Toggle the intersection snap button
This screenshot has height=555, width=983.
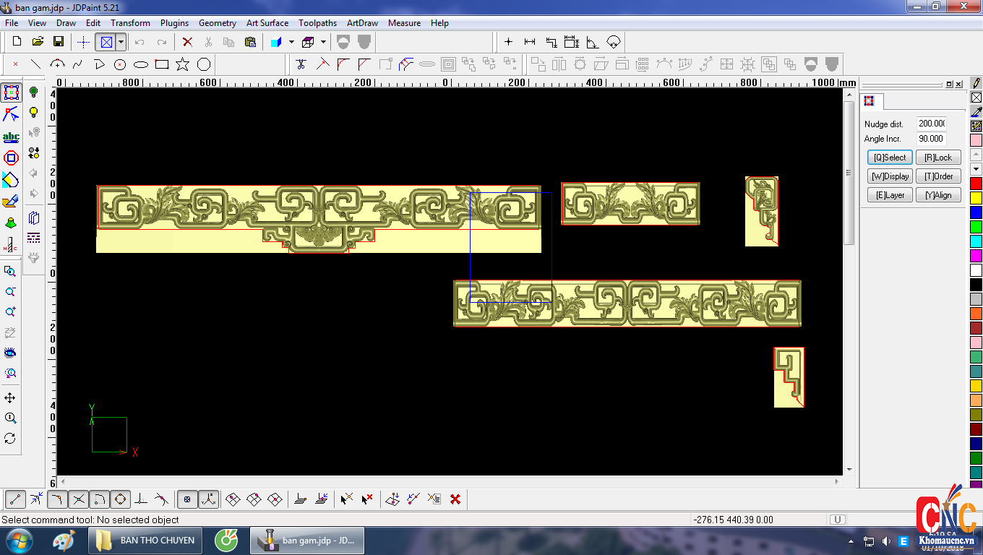click(79, 499)
